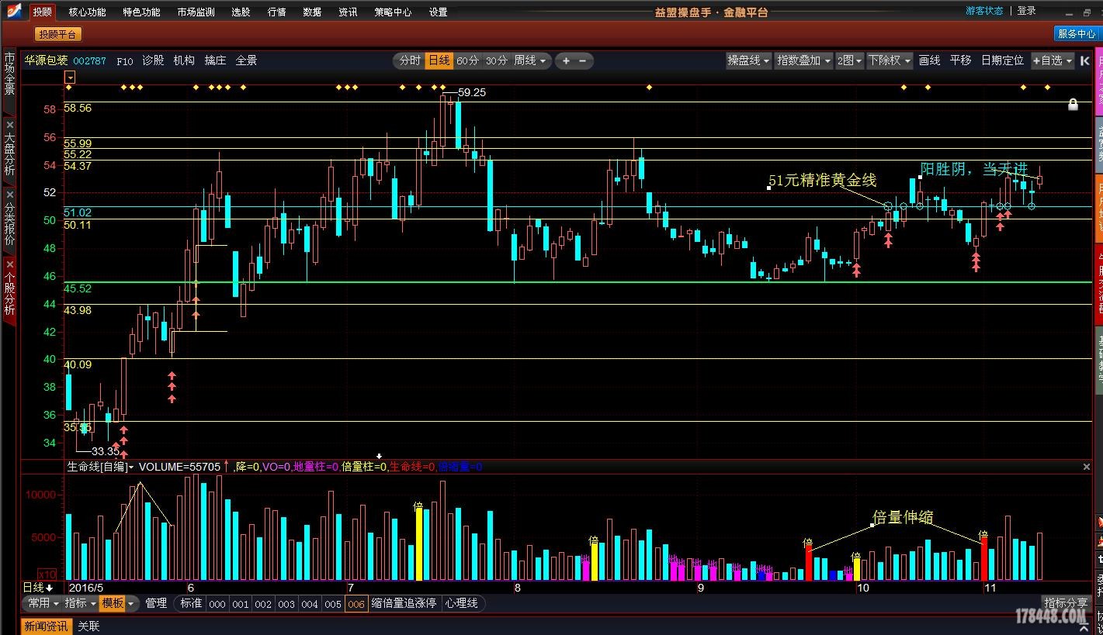The width and height of the screenshot is (1103, 635).
Task: Switch chart to 日线 period
Action: [439, 60]
